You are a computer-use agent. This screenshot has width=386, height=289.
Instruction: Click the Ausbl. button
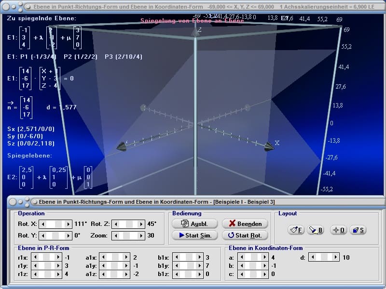(x=195, y=223)
